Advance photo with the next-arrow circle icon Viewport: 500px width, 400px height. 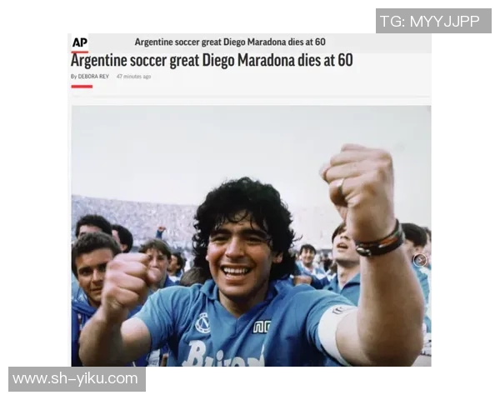420,260
